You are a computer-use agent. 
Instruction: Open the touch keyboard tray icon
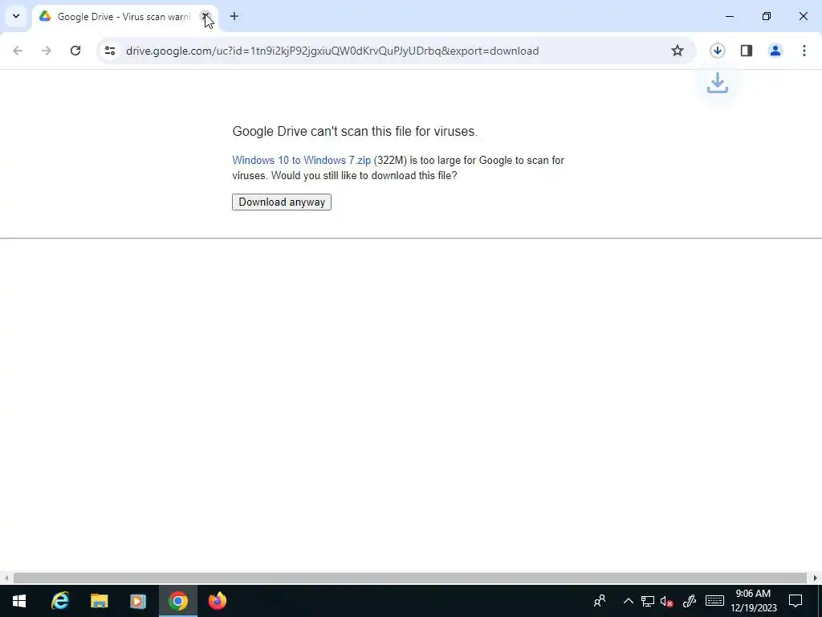click(714, 601)
